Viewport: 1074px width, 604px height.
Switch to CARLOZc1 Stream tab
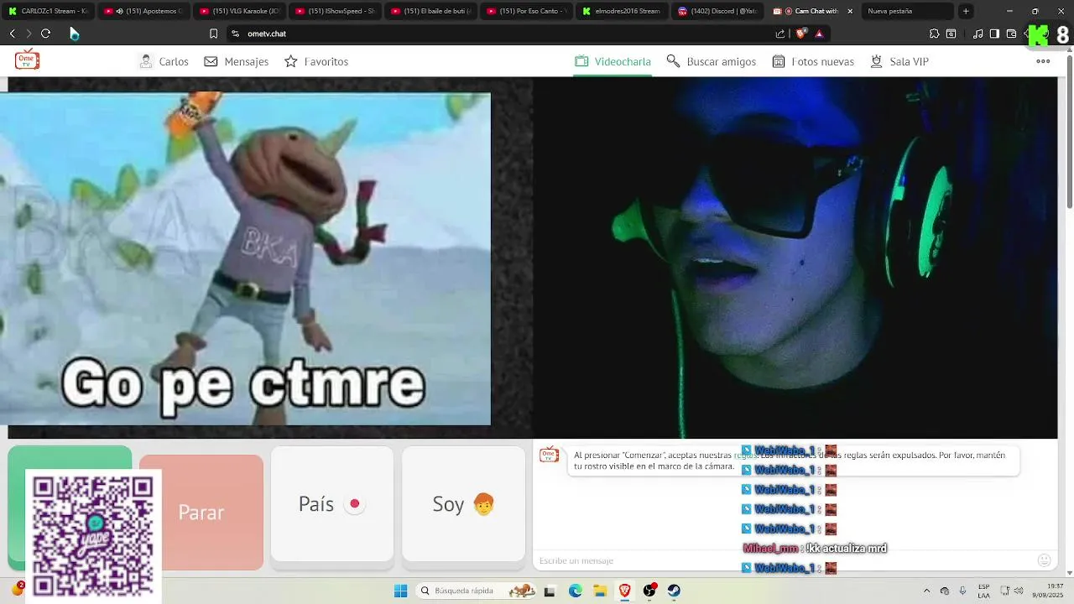tap(49, 11)
